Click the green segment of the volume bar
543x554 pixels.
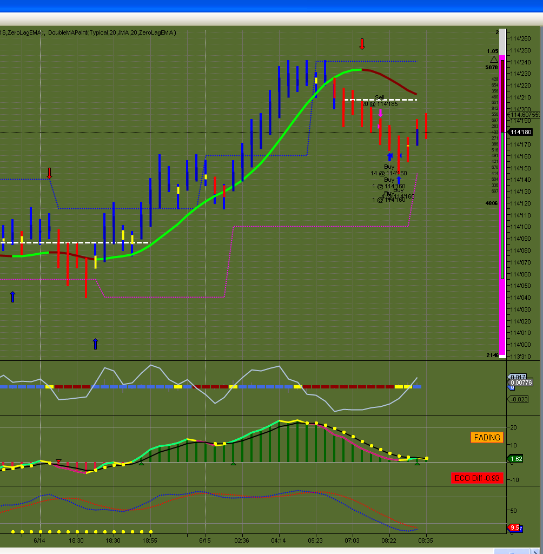coord(502,206)
